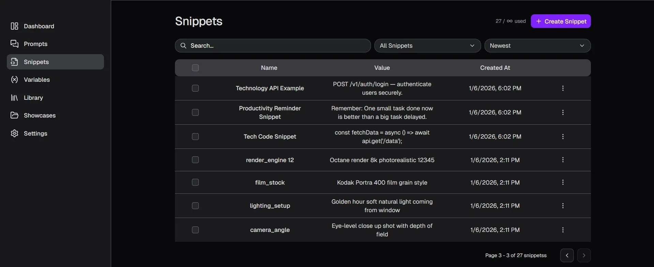Select Snippets in the sidebar

pos(55,62)
